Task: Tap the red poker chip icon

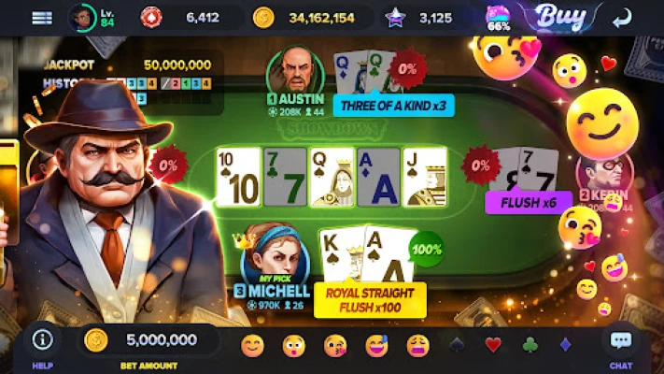Action: click(151, 18)
